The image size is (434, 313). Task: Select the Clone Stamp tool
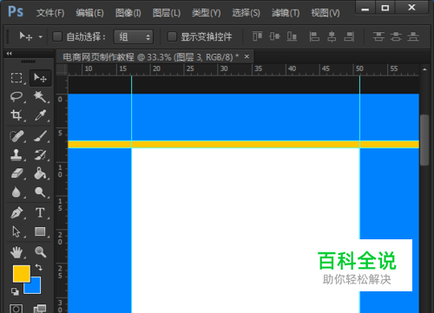coord(16,155)
